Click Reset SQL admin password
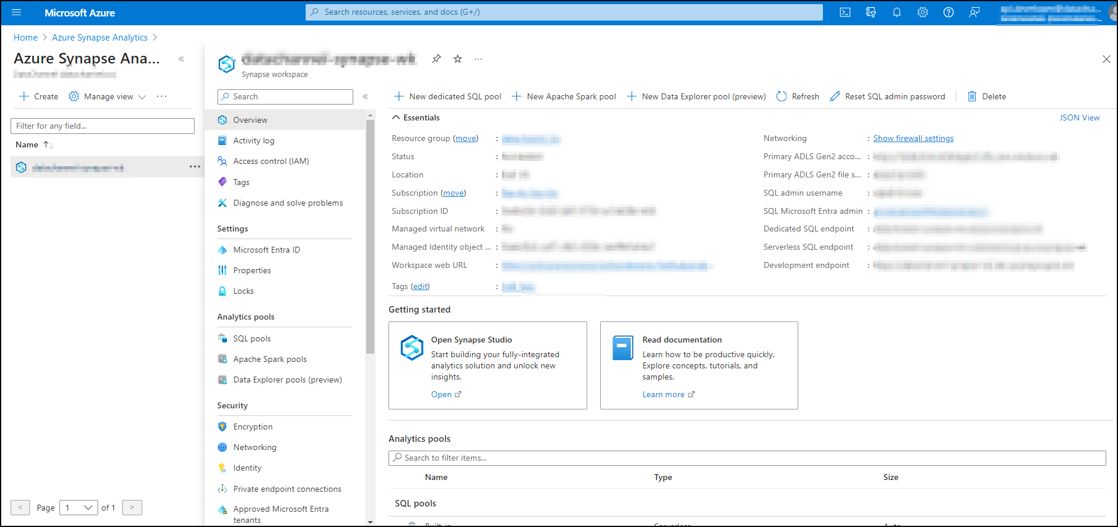The height and width of the screenshot is (527, 1118). pyautogui.click(x=888, y=96)
